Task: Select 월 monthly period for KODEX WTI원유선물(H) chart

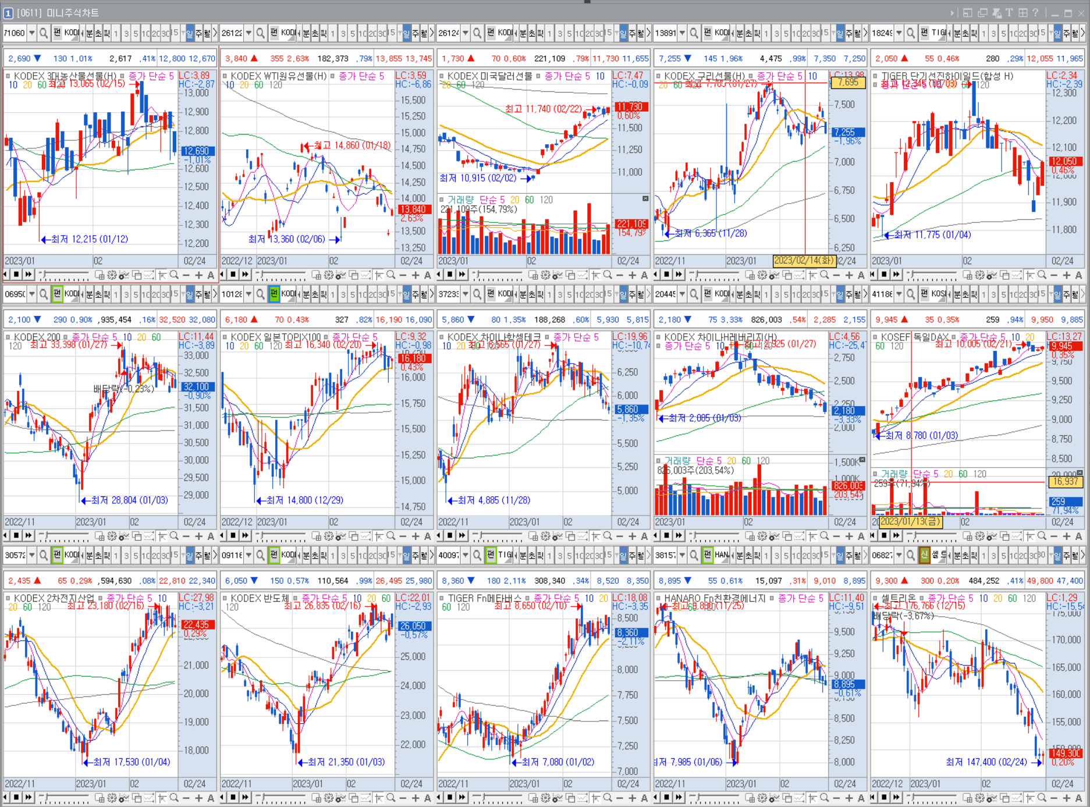Action: pos(424,33)
